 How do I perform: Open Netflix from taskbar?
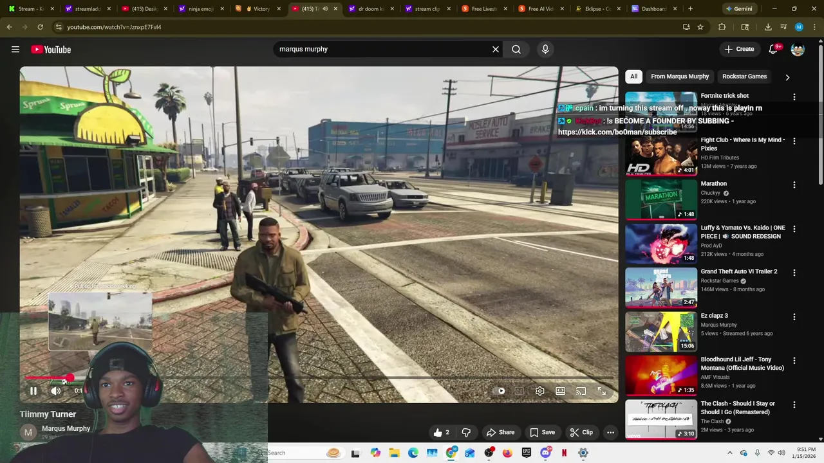(565, 453)
